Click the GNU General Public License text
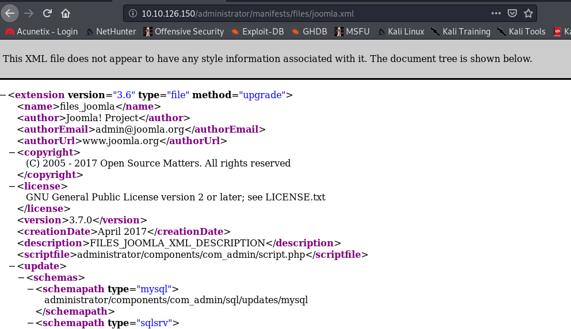The image size is (571, 329). coord(176,197)
